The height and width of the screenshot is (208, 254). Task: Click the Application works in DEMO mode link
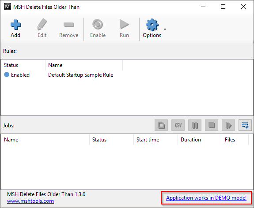click(206, 198)
